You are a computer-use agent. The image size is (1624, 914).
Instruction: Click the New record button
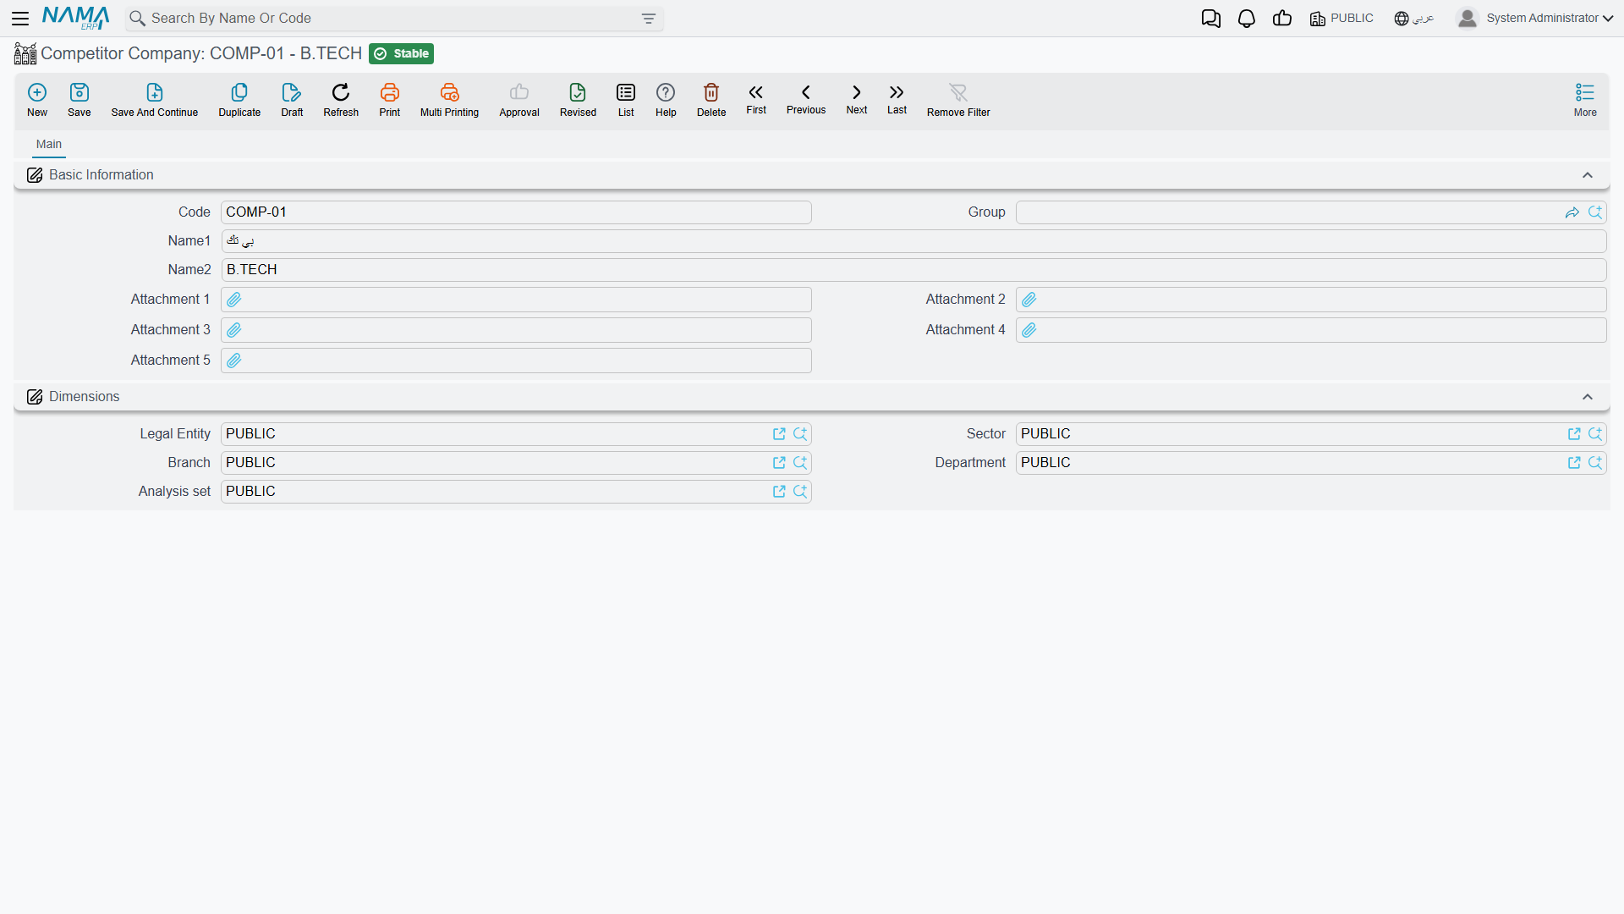(37, 100)
